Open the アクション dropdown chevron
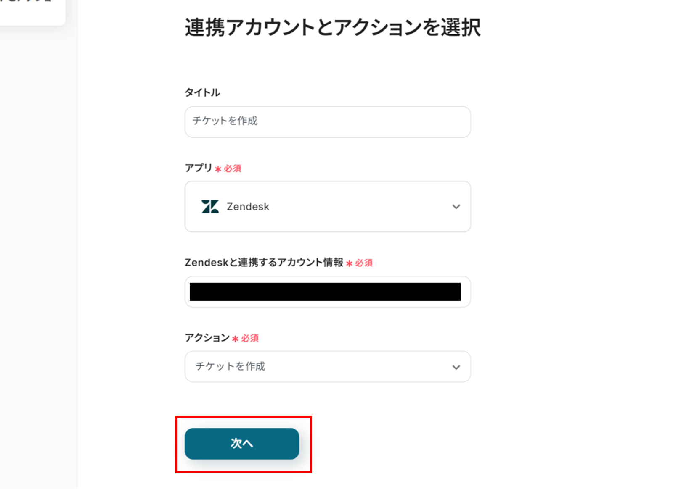 (x=456, y=367)
